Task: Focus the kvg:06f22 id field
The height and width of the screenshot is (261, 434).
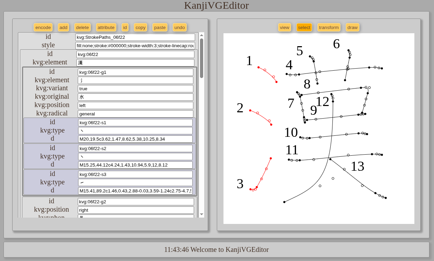Action: [x=135, y=54]
